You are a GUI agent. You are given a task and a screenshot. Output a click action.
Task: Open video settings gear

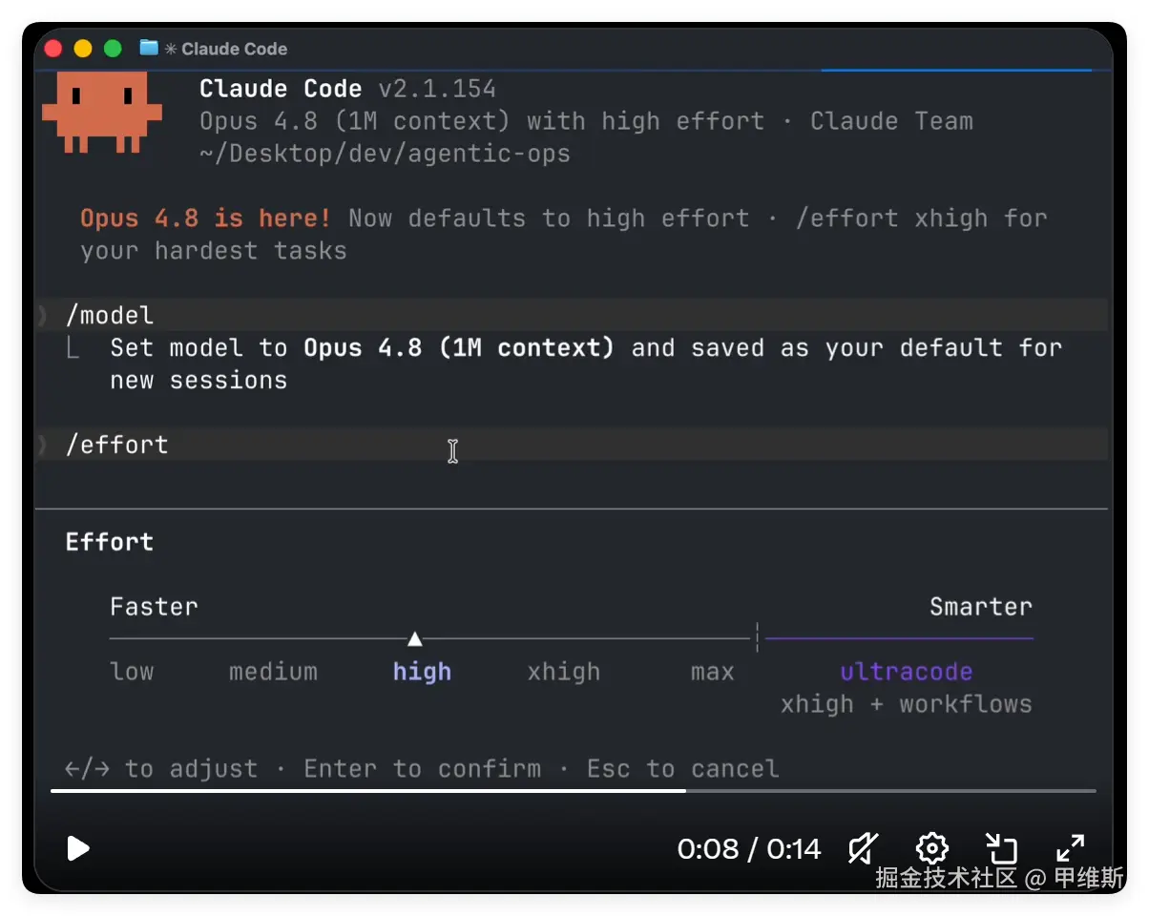[x=931, y=848]
